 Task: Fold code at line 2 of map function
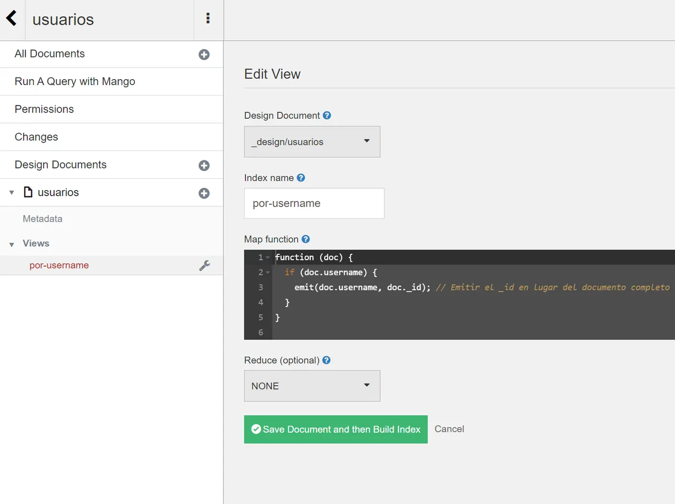[268, 272]
